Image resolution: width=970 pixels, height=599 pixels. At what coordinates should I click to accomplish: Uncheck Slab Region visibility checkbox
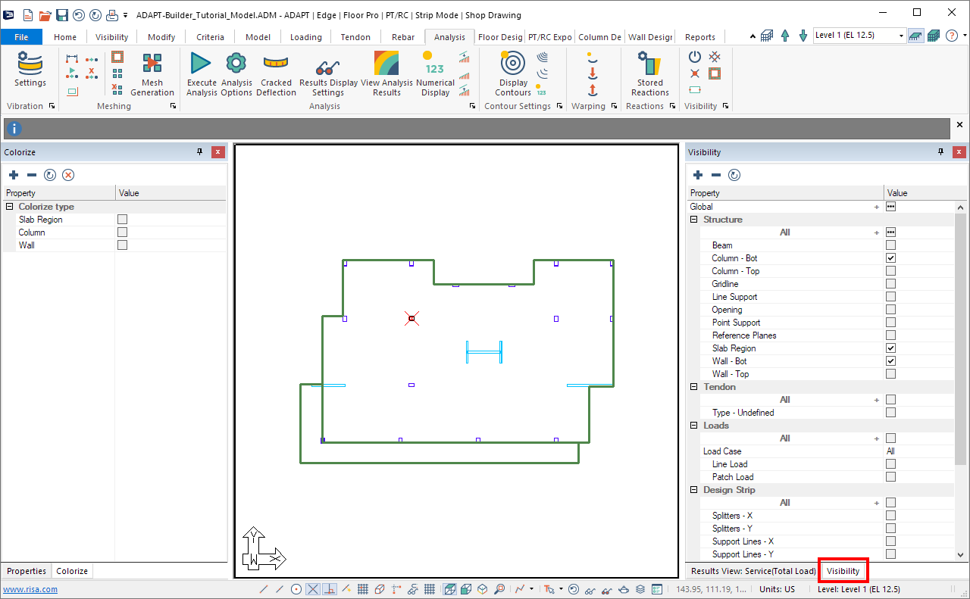[890, 348]
